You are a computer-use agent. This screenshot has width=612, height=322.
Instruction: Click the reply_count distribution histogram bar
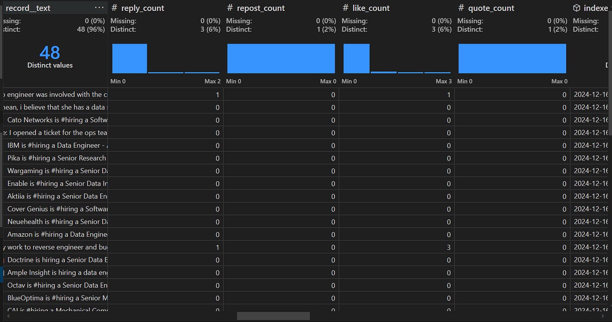point(129,58)
